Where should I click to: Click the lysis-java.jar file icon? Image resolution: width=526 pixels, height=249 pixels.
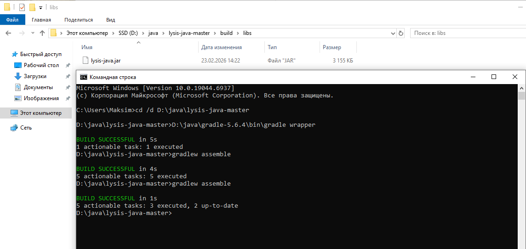click(x=85, y=60)
